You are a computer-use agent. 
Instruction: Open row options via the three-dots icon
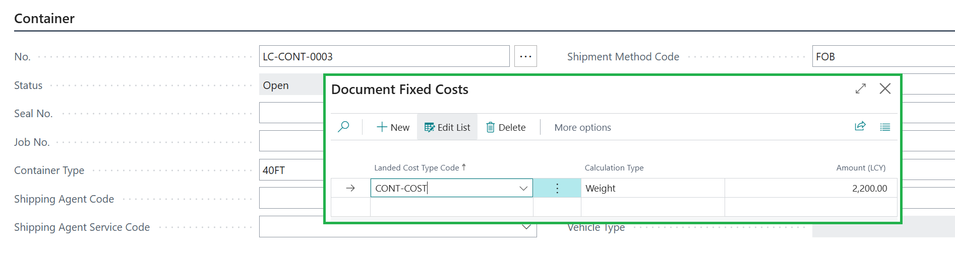tap(557, 188)
